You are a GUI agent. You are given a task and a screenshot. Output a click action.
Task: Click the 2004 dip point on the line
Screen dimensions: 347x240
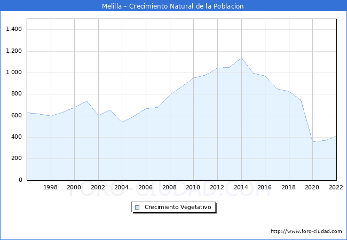[122, 122]
